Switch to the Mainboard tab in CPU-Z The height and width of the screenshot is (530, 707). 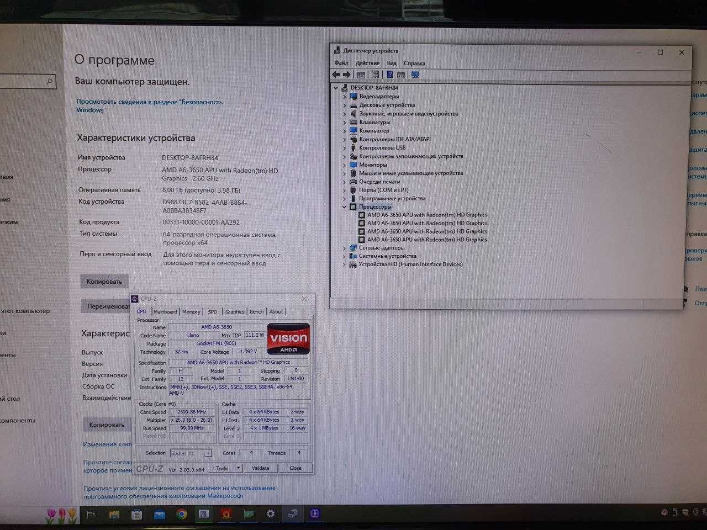coord(165,311)
